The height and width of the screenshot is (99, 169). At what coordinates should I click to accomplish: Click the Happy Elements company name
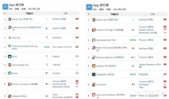[x=150, y=66]
